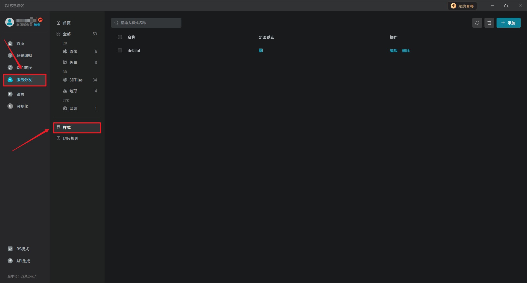The height and width of the screenshot is (283, 527).
Task: Click the trash delete icon button
Action: coord(489,23)
